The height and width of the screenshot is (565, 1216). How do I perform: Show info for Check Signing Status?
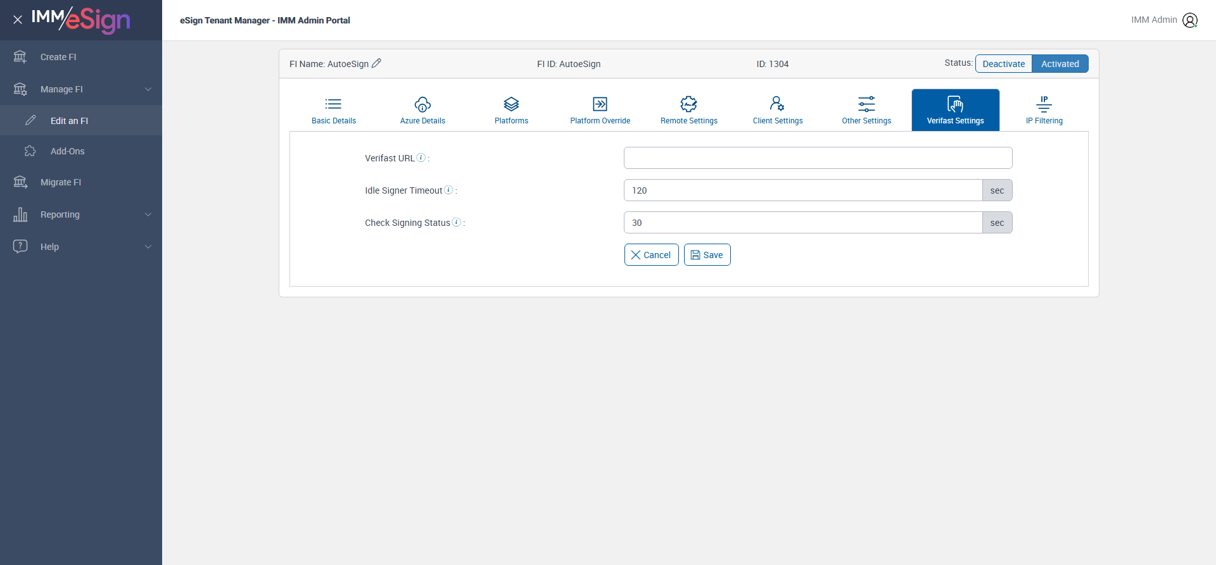(456, 222)
